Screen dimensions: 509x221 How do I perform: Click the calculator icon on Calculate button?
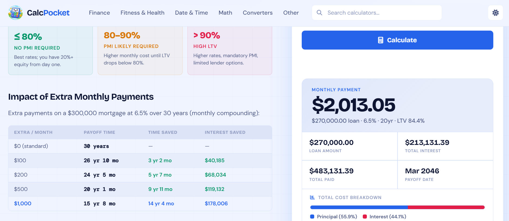381,40
